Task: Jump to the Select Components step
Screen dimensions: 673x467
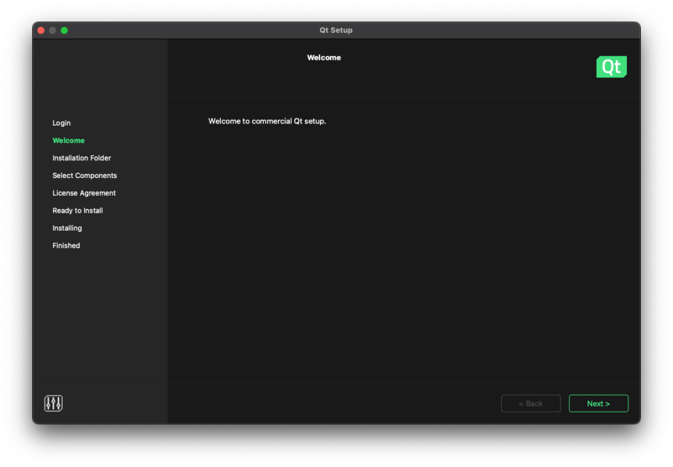Action: pos(85,175)
